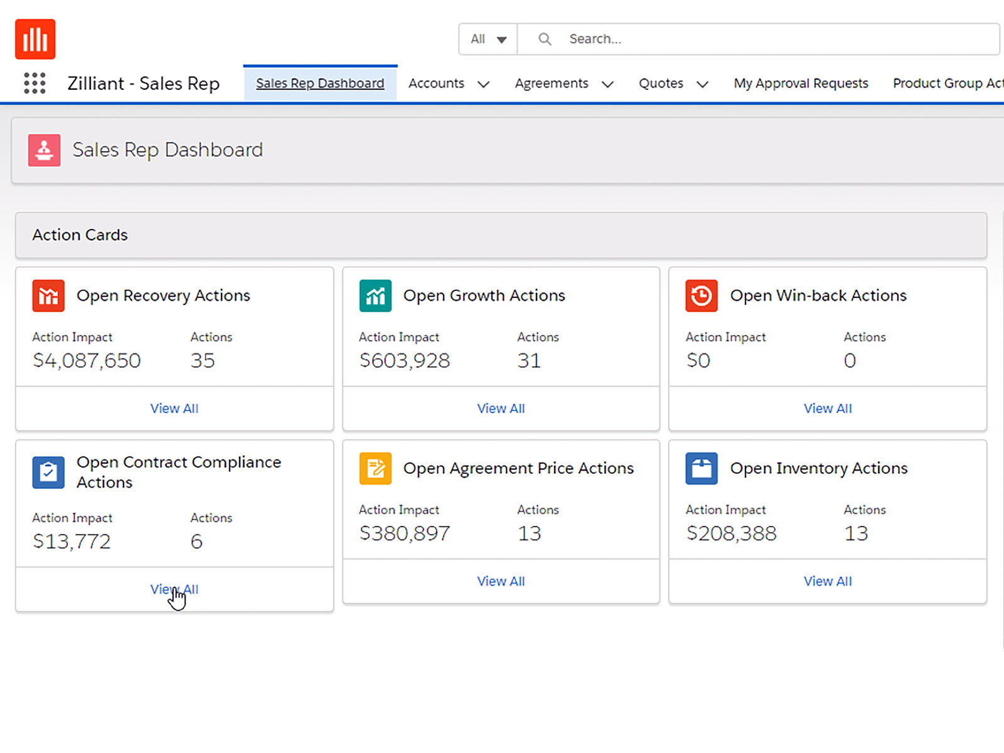Click into the Search input field
This screenshot has width=1004, height=753.
pyautogui.click(x=759, y=39)
